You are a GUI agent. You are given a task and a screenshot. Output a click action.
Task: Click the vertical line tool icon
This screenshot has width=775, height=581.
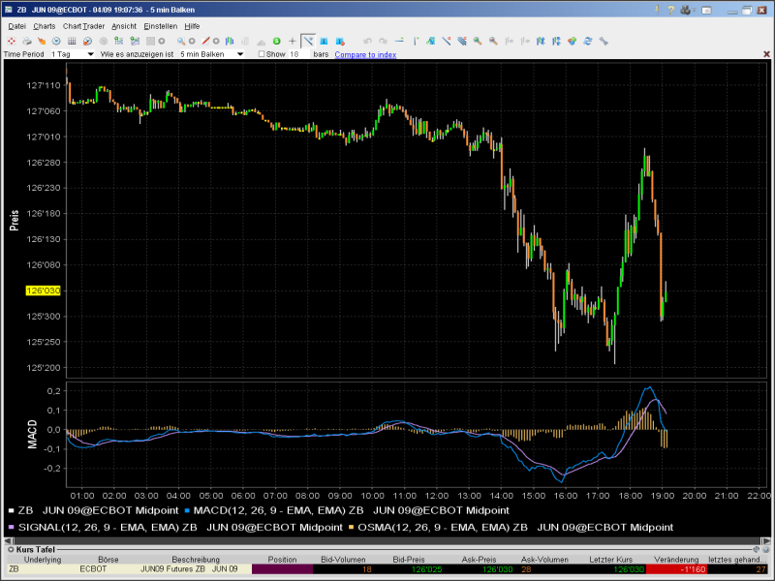416,41
